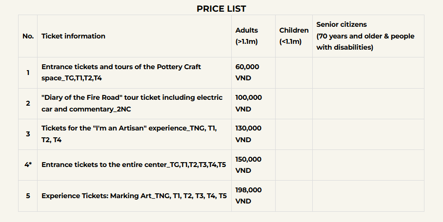Click the Children (<1.1m) column header
Image resolution: width=443 pixels, height=222 pixels.
pos(294,36)
